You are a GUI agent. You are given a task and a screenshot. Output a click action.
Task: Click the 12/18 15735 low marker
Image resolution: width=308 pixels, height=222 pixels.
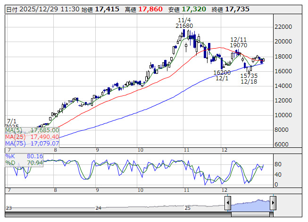point(249,78)
